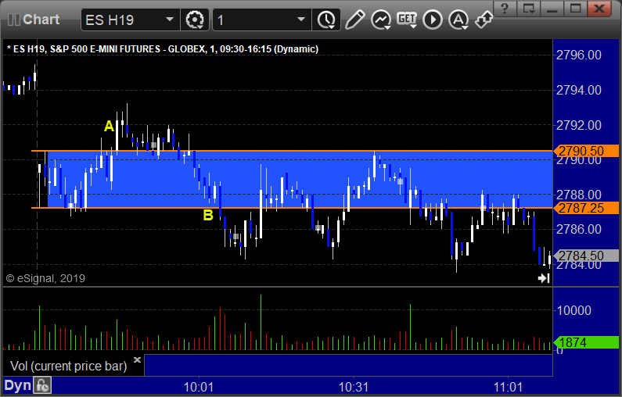Click the 2794.00 price scale label
The image size is (622, 397).
[x=579, y=91]
